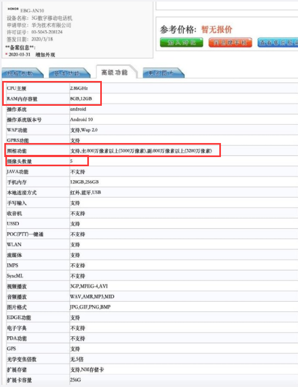Click the GPRS功能 row label
The image size is (298, 387).
point(18,140)
